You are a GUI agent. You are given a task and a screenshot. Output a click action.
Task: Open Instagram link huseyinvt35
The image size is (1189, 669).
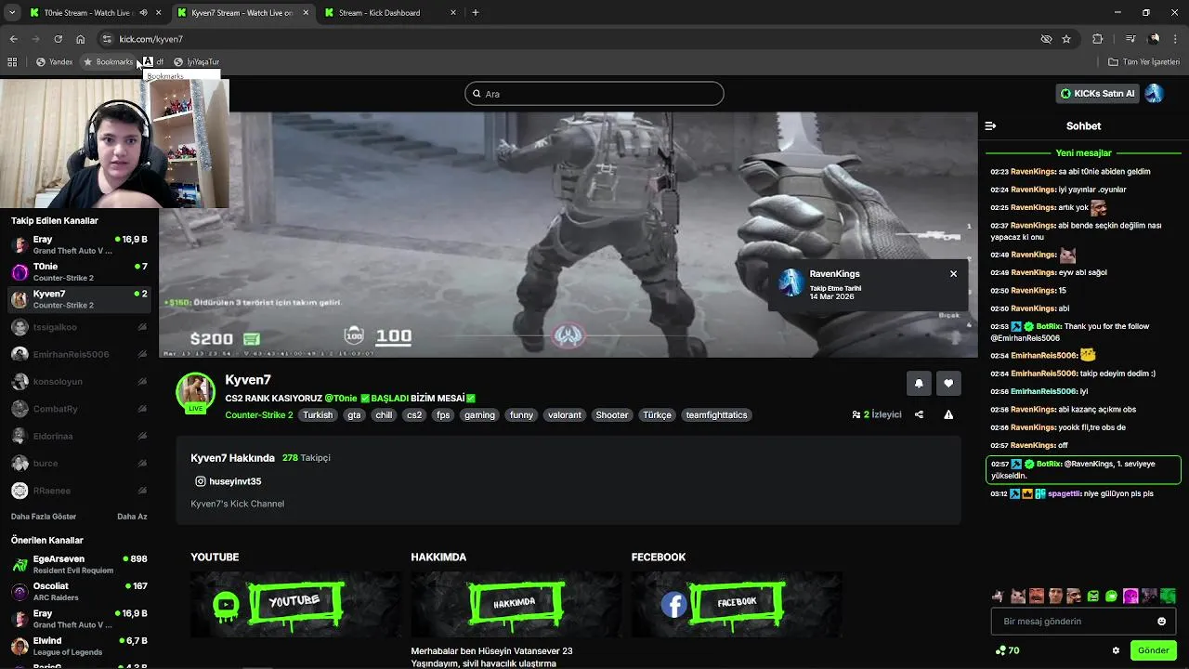228,481
